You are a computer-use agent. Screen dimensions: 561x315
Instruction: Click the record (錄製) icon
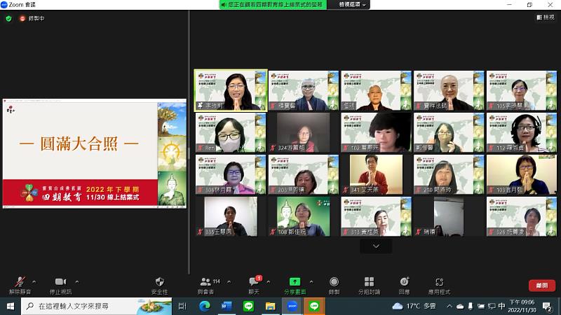coord(334,281)
